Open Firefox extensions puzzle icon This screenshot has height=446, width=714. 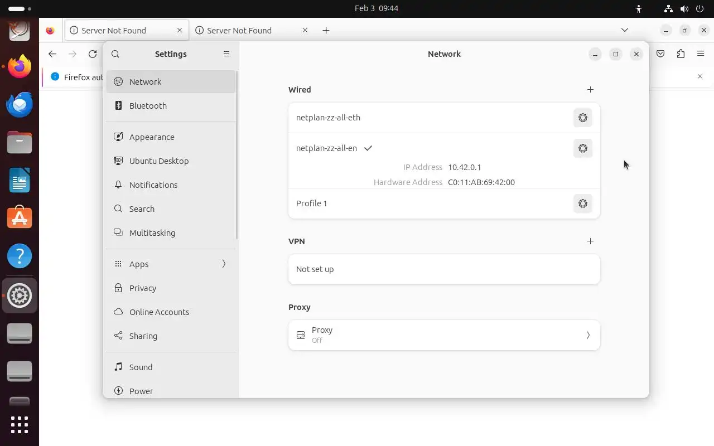(681, 54)
